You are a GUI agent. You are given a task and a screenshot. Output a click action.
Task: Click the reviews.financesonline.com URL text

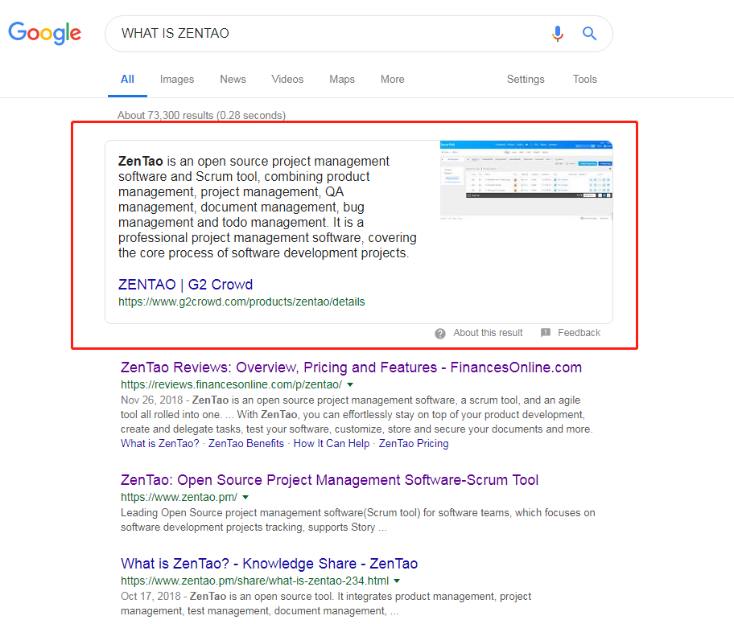coord(231,385)
